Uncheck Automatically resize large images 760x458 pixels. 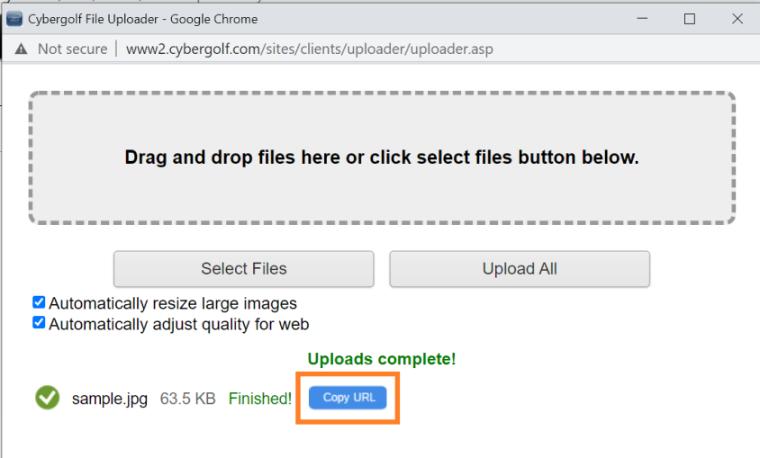click(39, 302)
